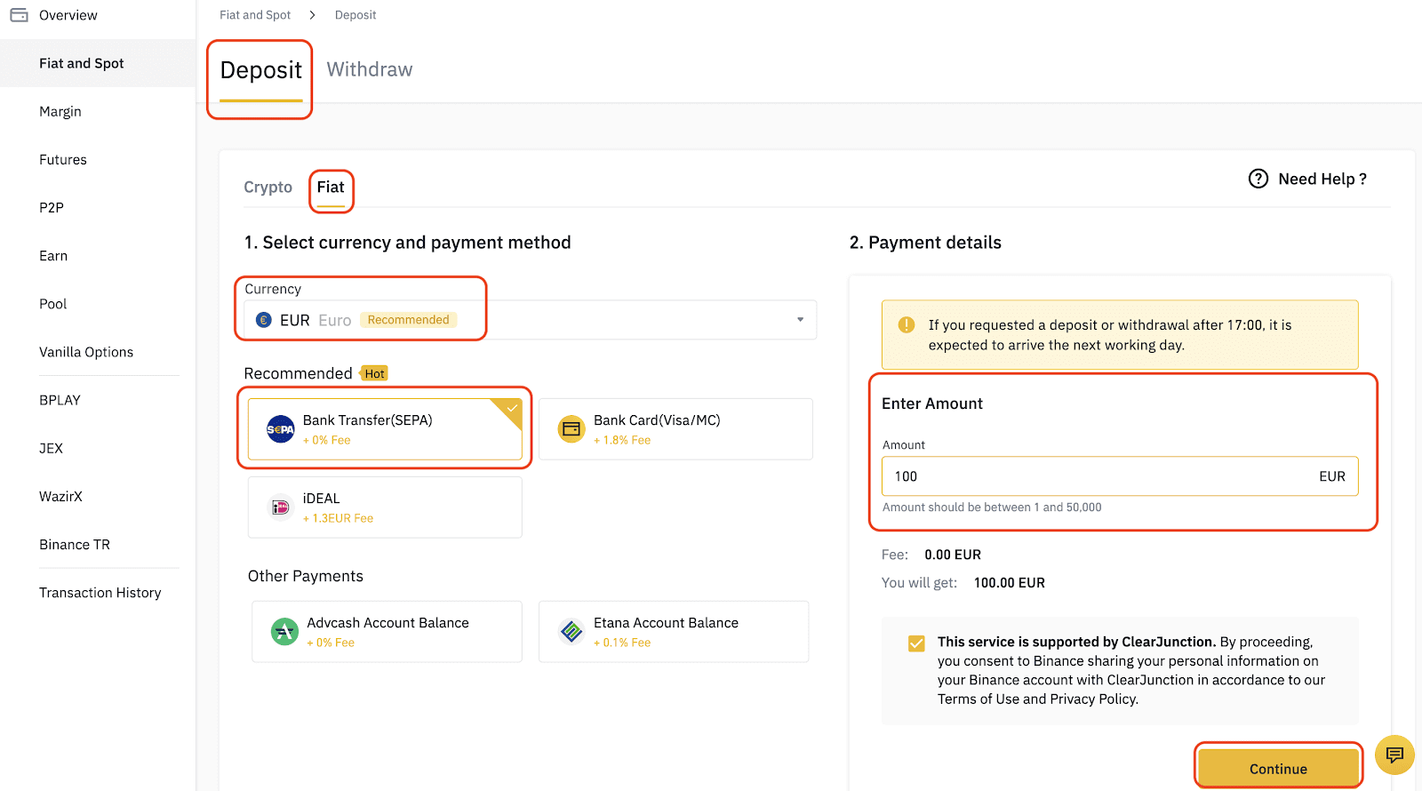The height and width of the screenshot is (791, 1422).
Task: Click the Need Help question mark icon
Action: 1258,179
